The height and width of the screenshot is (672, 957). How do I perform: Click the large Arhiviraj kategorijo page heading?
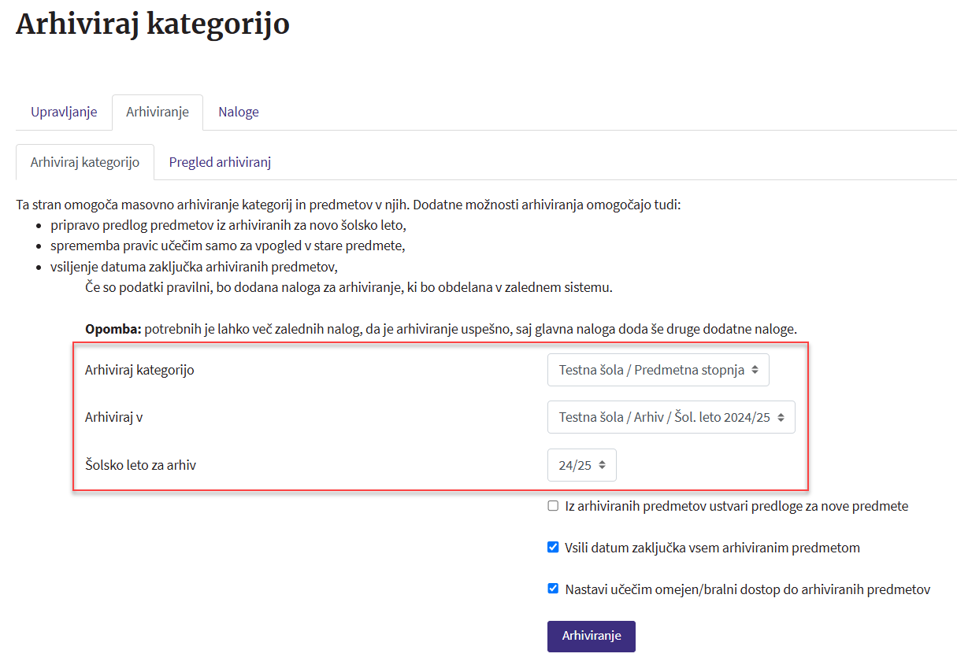tap(153, 24)
